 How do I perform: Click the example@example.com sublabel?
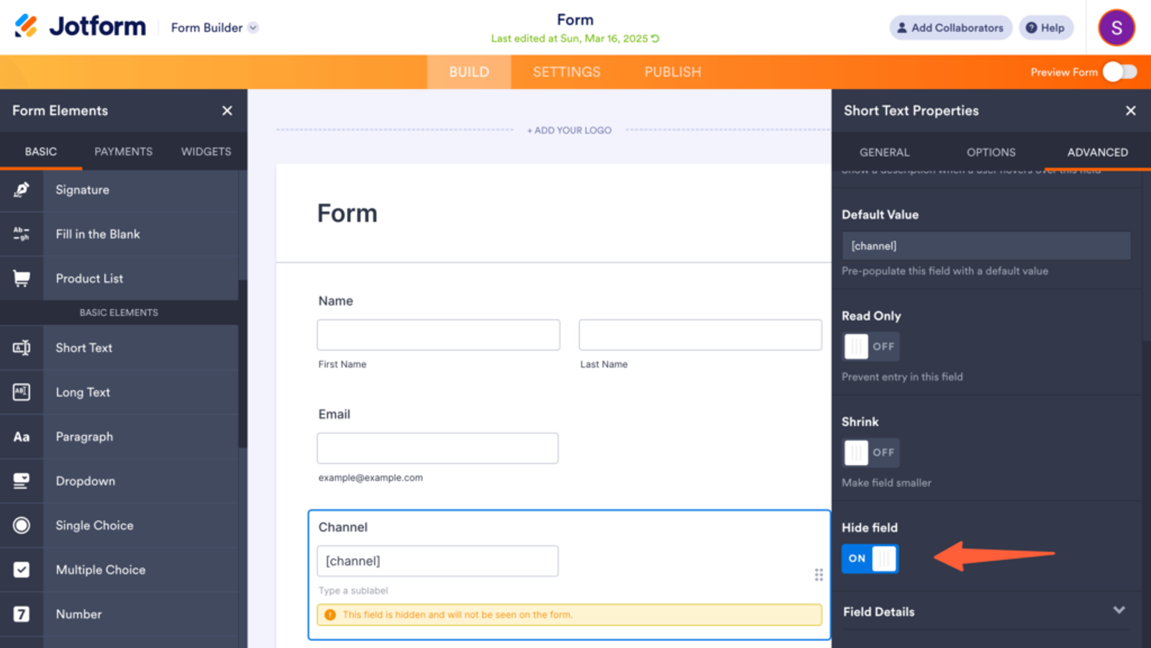[370, 478]
